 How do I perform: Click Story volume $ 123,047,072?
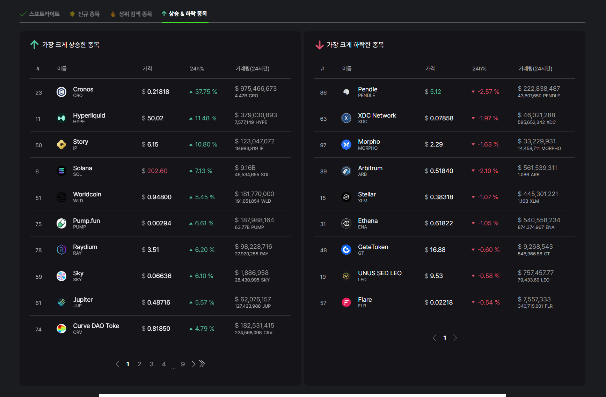tap(255, 141)
